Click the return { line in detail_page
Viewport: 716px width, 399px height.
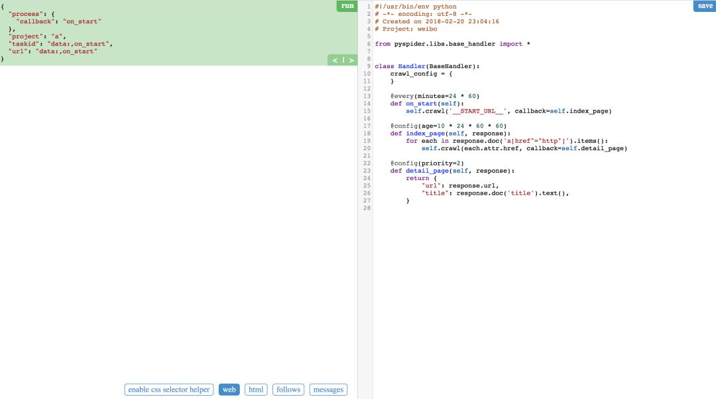422,178
